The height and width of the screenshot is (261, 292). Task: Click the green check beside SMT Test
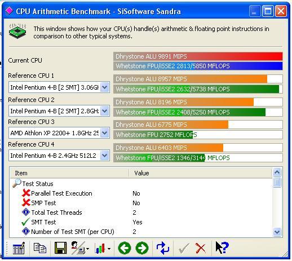click(26, 222)
